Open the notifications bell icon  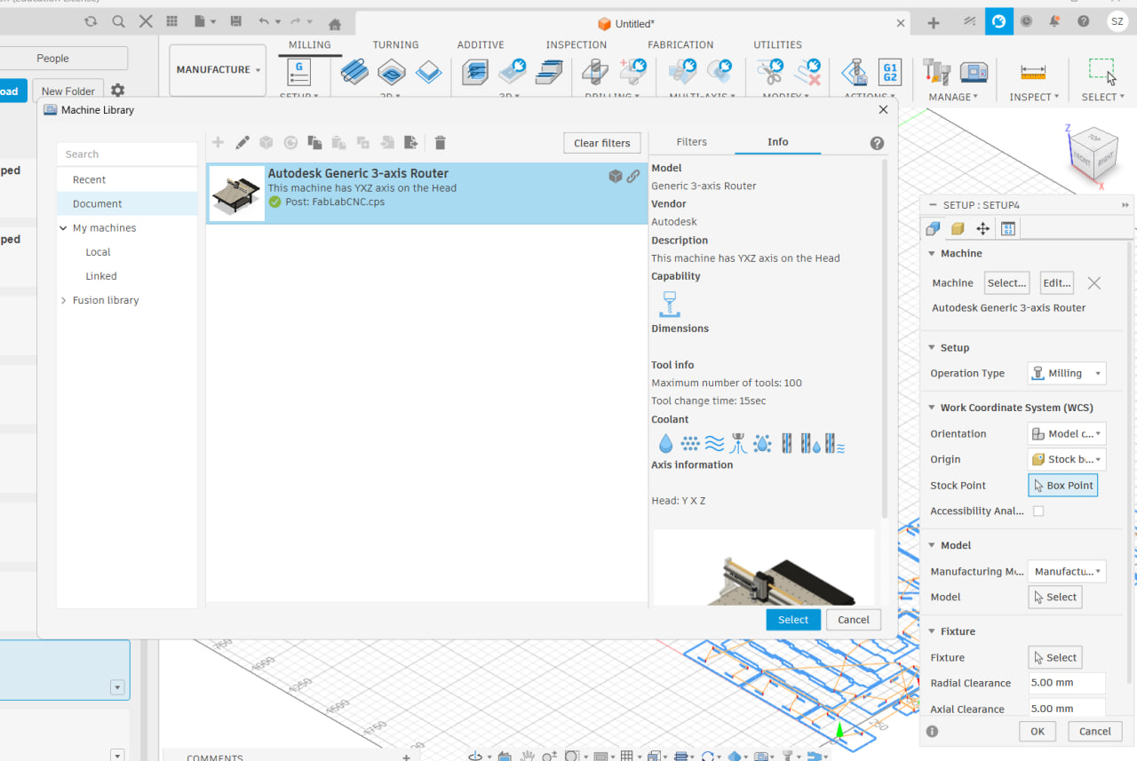tap(1055, 22)
